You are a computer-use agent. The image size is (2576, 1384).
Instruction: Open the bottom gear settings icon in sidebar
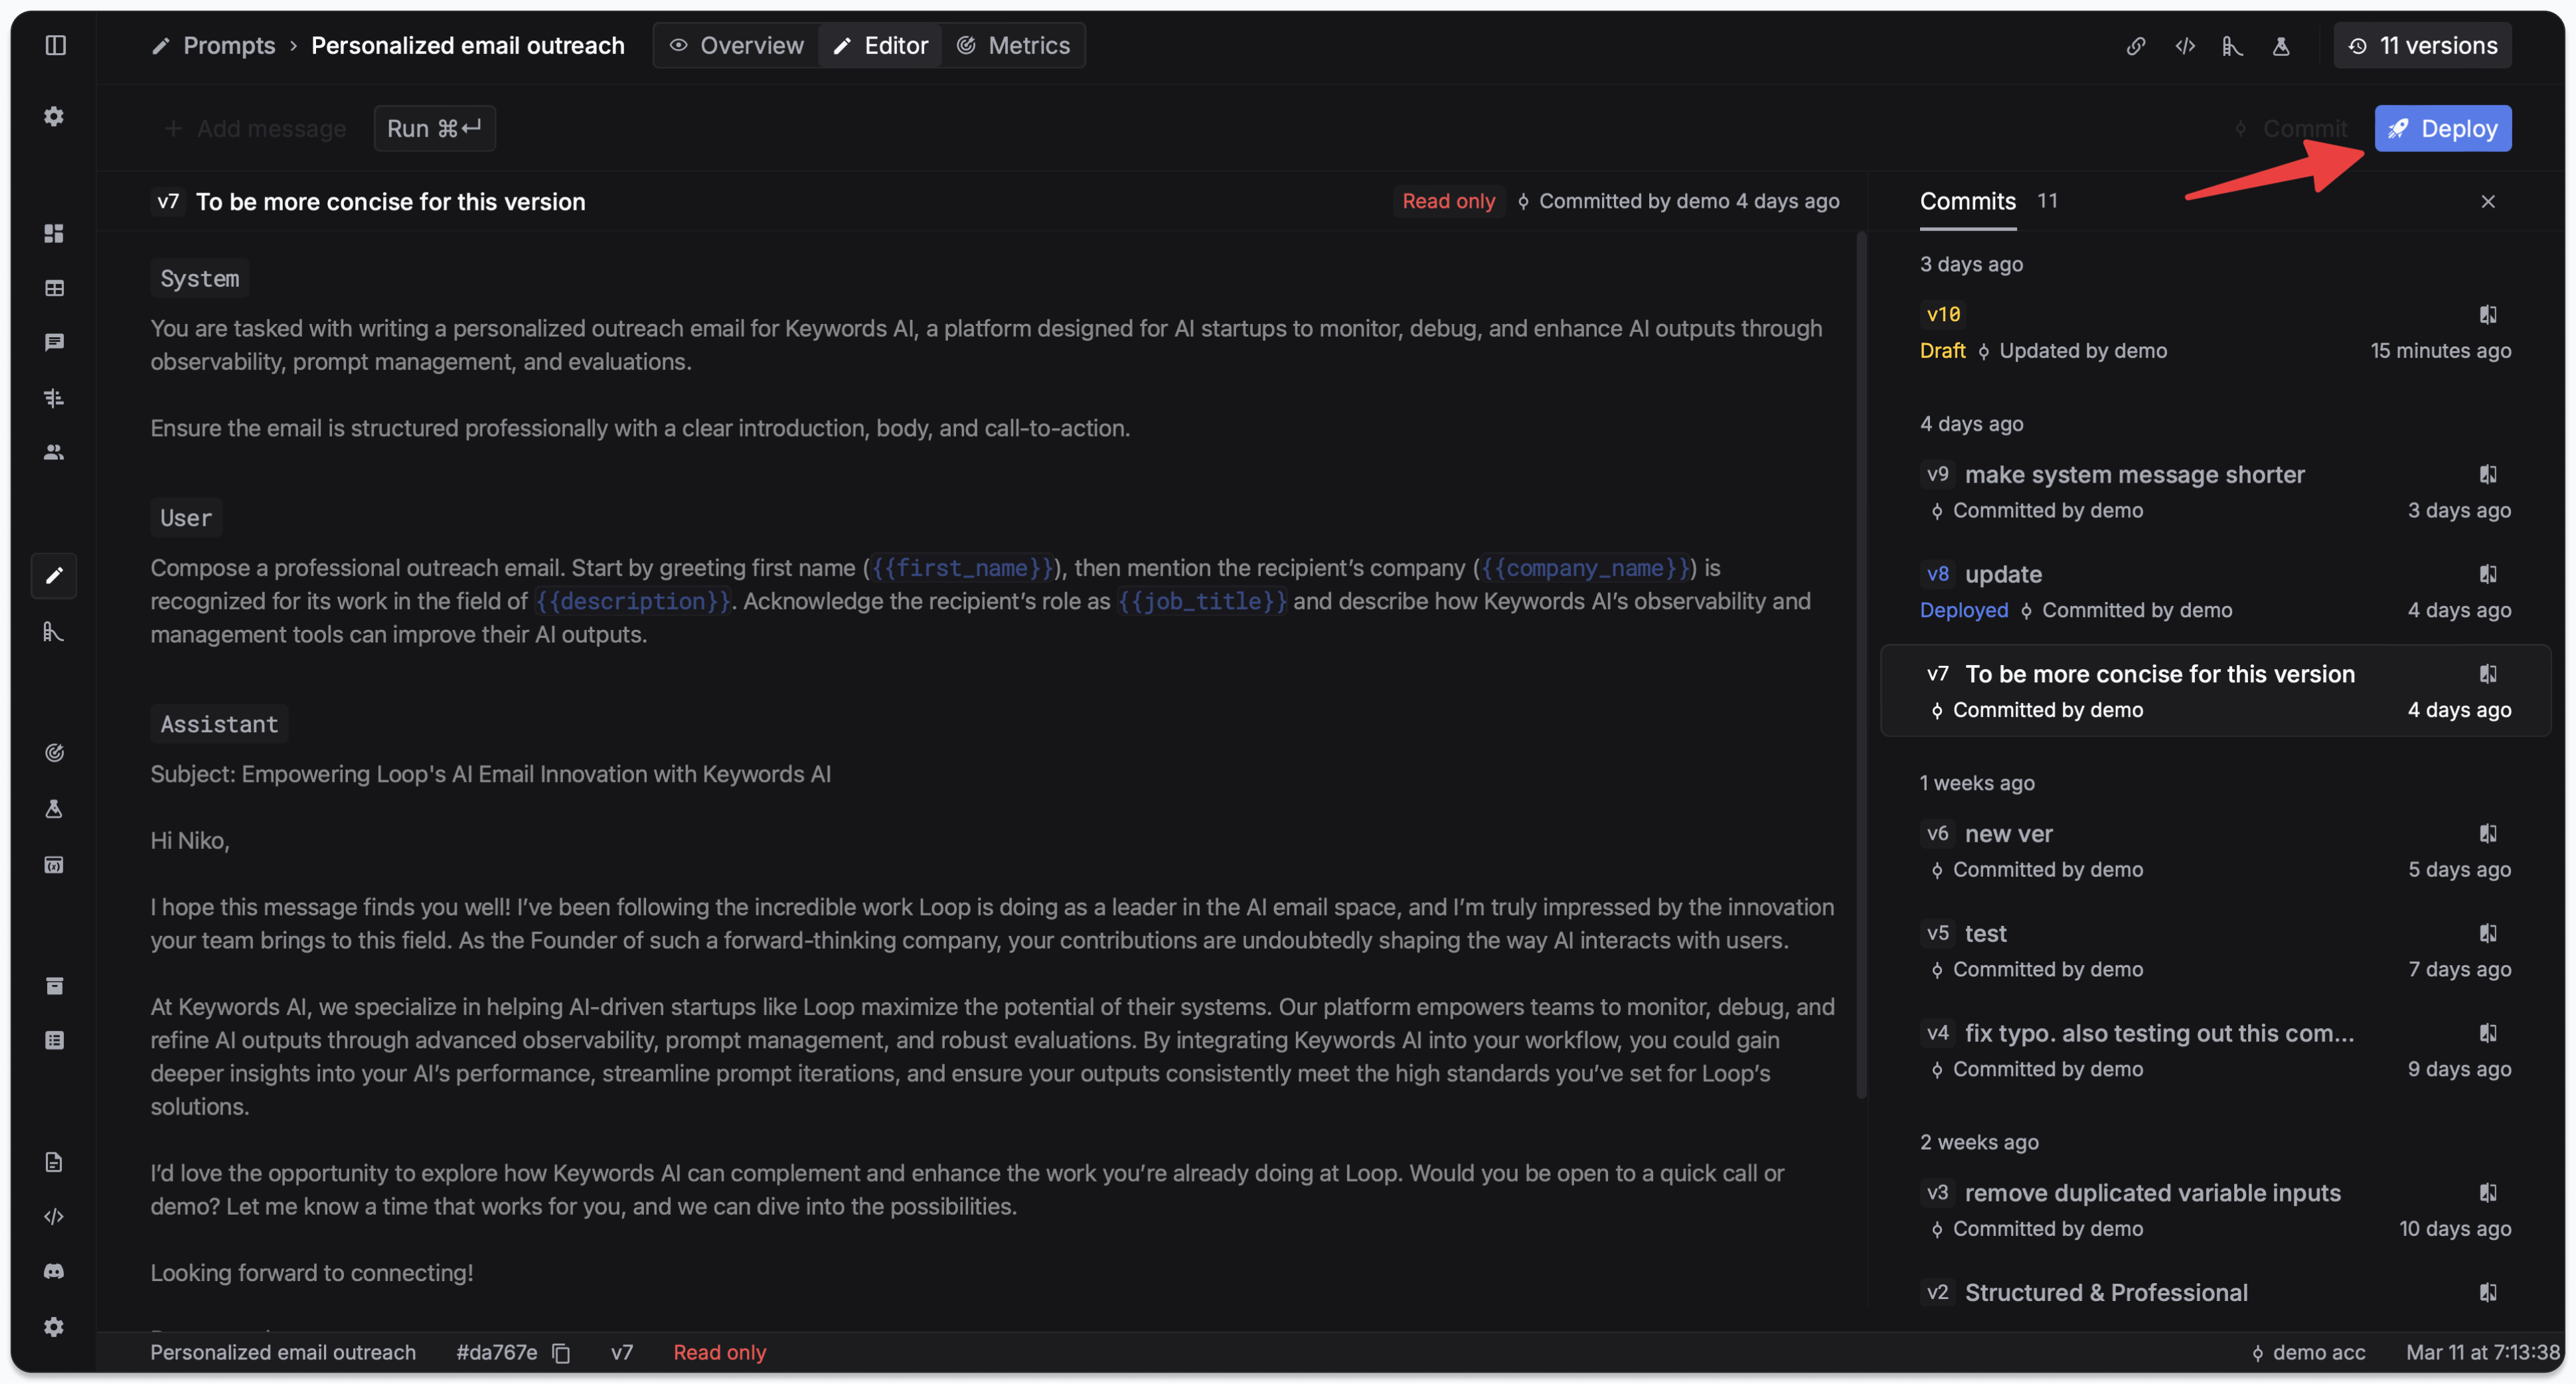[x=54, y=1326]
